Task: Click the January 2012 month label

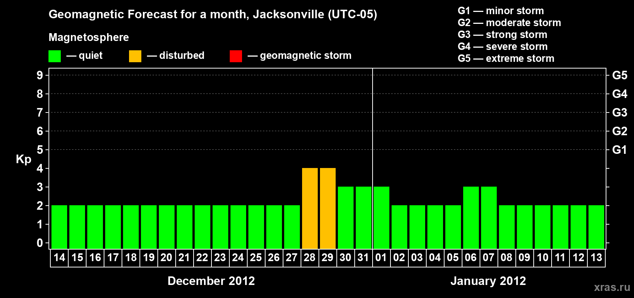Action: point(488,281)
